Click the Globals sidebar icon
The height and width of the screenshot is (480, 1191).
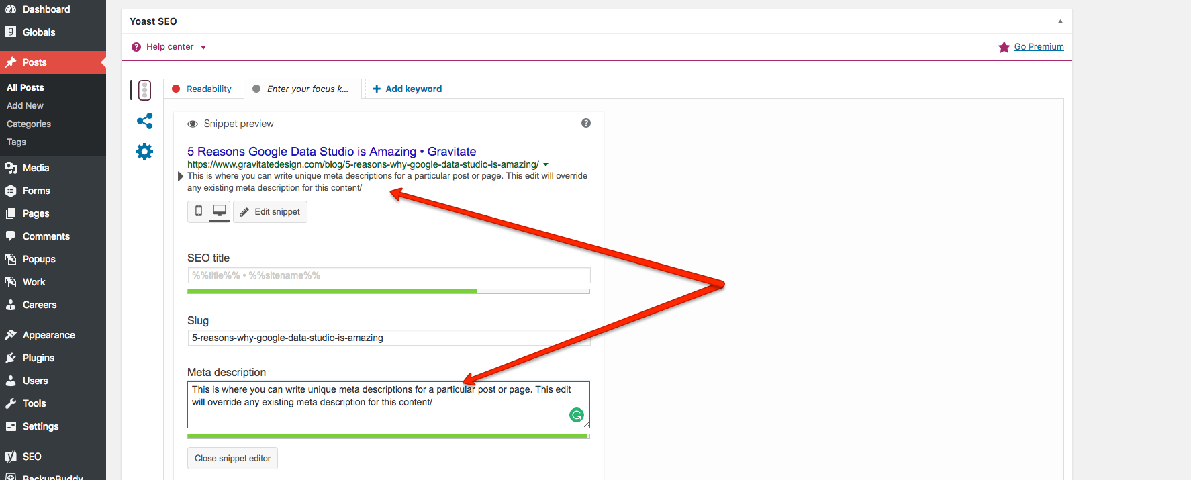tap(11, 32)
